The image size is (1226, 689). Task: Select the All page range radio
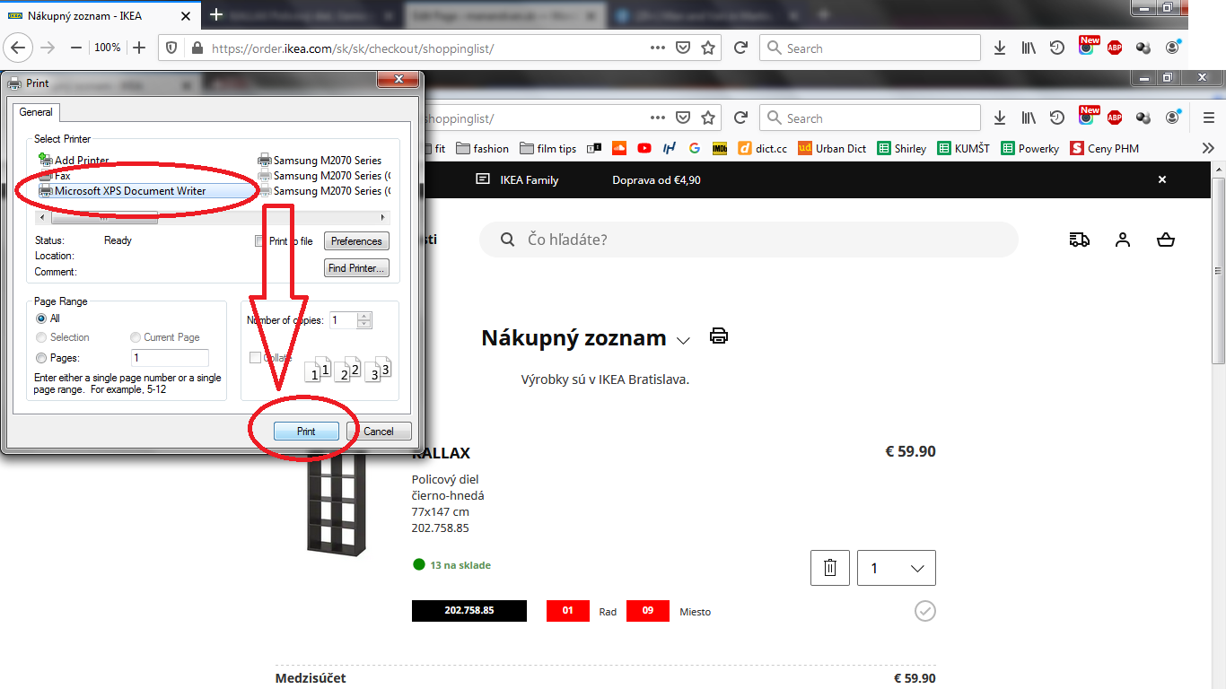point(41,318)
